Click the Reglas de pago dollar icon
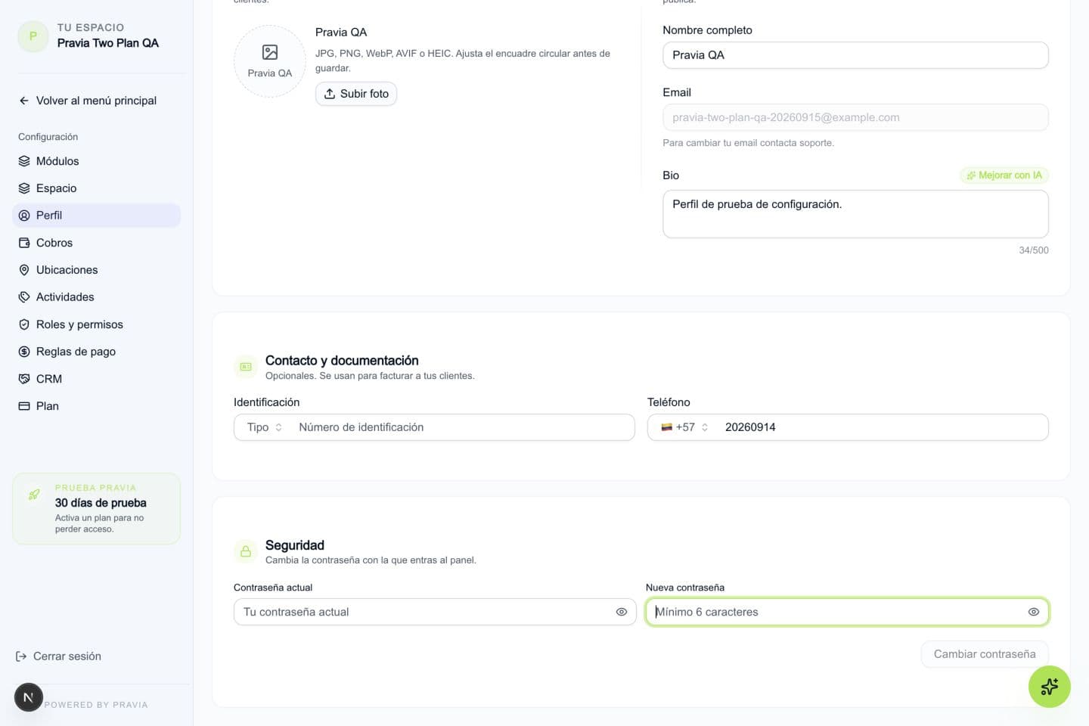 point(24,352)
